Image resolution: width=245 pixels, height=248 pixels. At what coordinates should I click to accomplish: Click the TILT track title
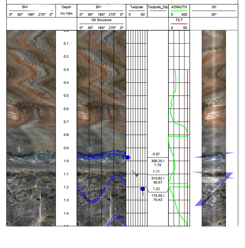coord(179,20)
